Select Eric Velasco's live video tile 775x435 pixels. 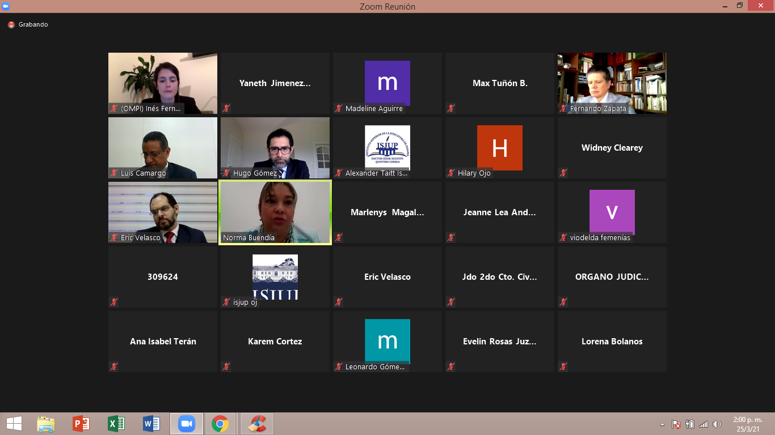163,212
